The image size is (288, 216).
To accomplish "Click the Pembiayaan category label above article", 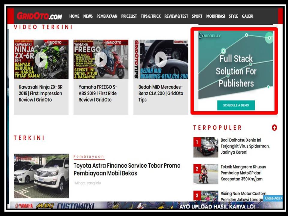I will [89, 157].
